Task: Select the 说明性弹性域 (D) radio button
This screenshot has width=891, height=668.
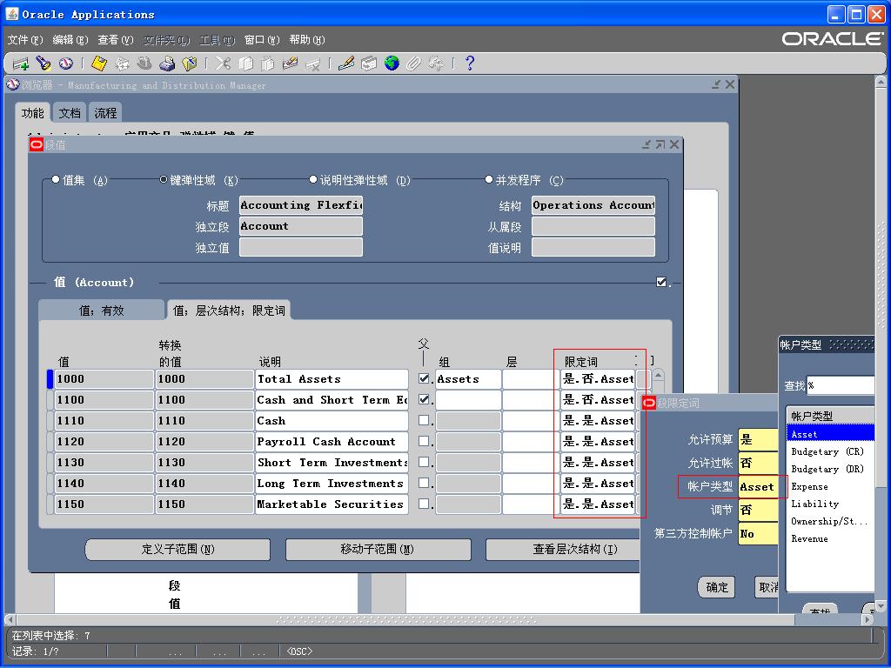Action: point(313,179)
